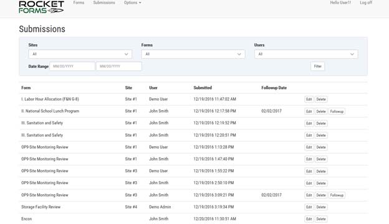Select 'II. National School Lunch Program' text
Screen dimensions: 389x224
(50, 111)
